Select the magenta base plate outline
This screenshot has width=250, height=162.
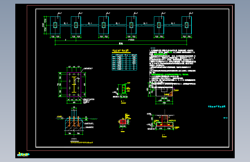pos(74,84)
